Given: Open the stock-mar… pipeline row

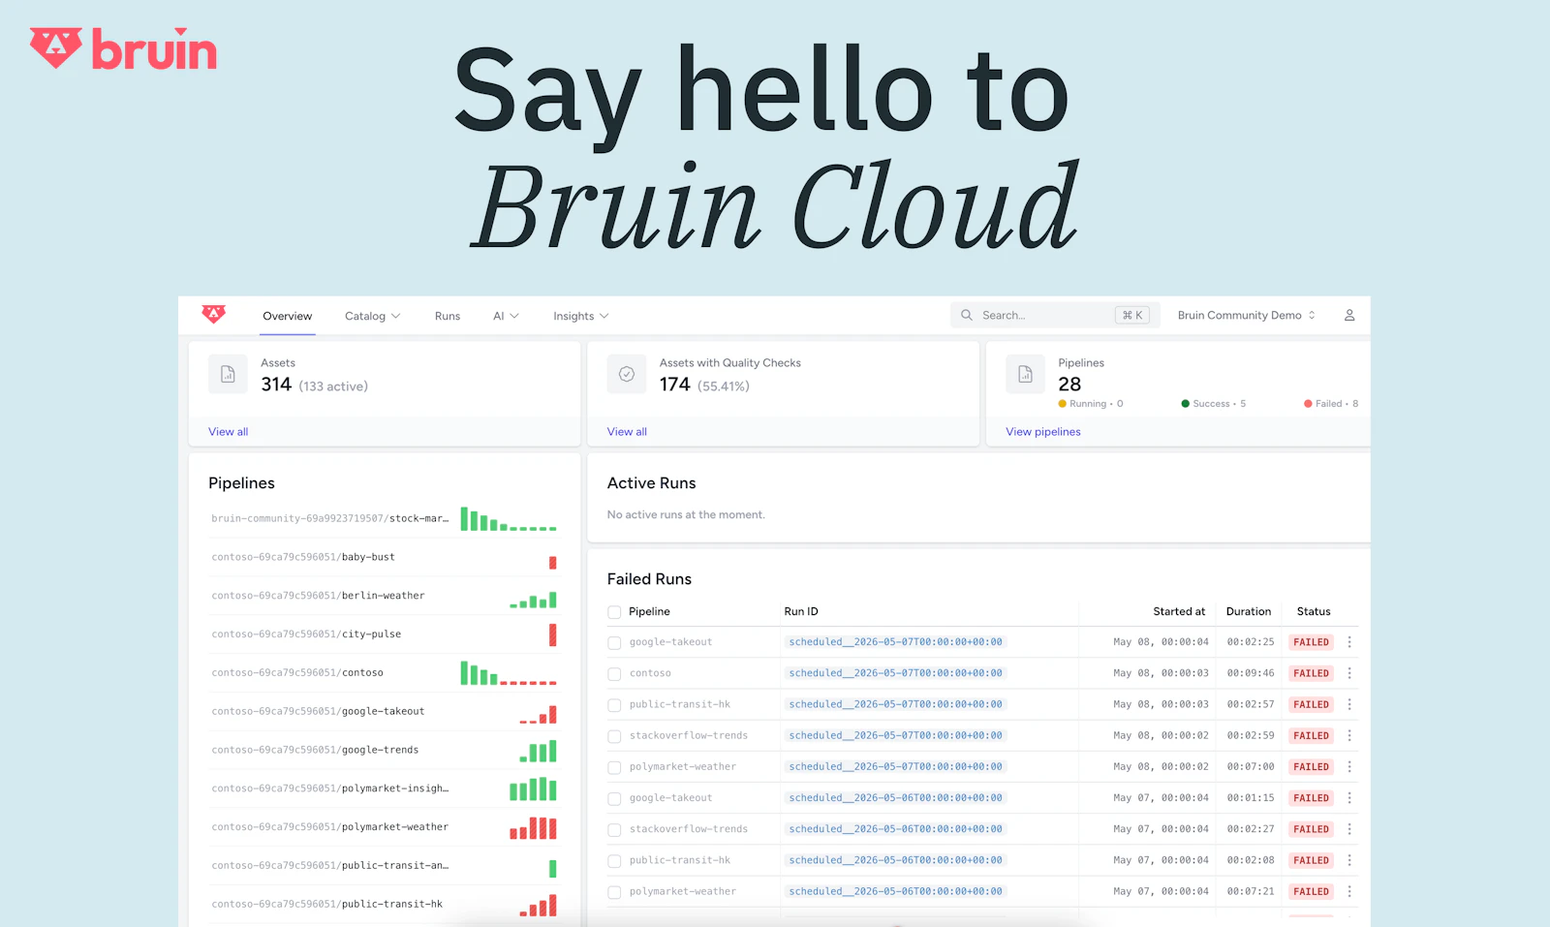Looking at the screenshot, I should [384, 518].
